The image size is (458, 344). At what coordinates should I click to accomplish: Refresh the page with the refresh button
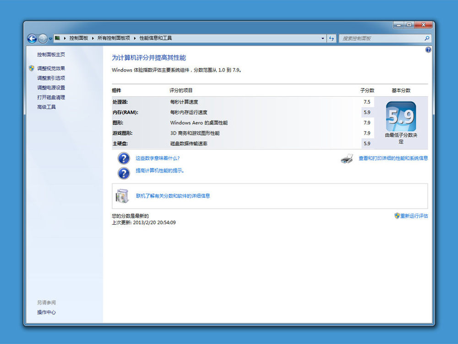331,39
